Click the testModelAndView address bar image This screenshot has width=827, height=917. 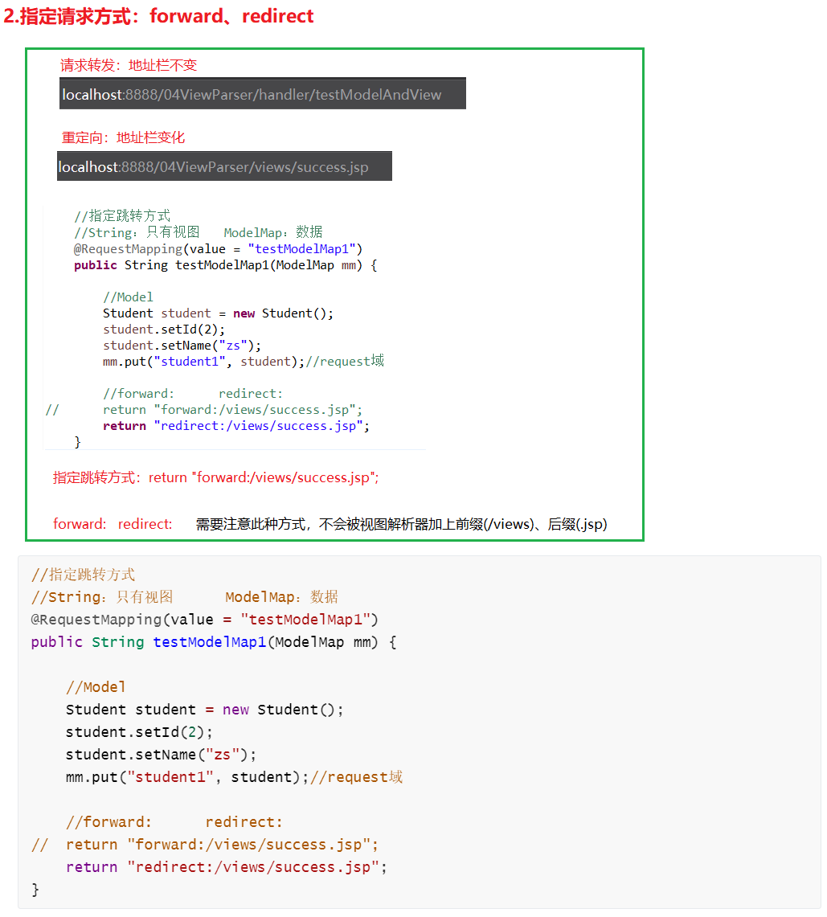(x=262, y=94)
